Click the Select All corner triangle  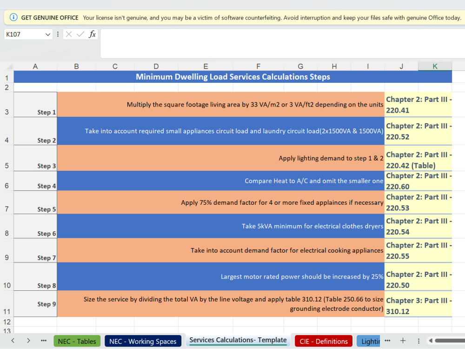9,67
